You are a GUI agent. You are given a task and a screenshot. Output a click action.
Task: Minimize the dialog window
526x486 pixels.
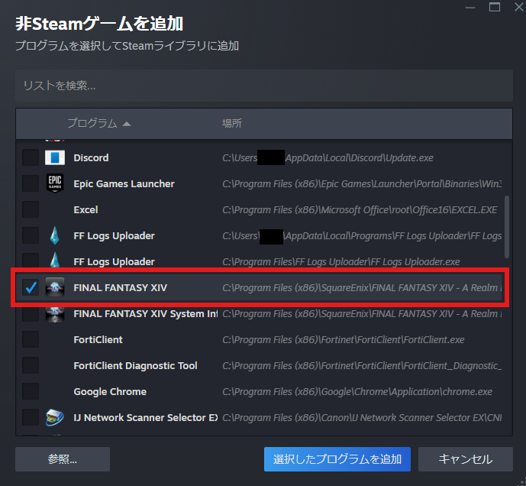click(470, 8)
